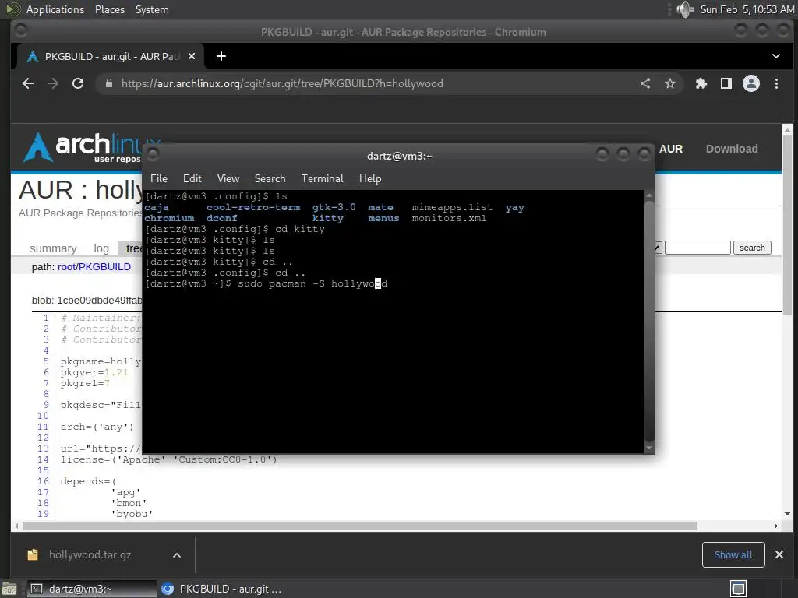Switch to the summary tab
This screenshot has height=598, width=798.
[53, 248]
